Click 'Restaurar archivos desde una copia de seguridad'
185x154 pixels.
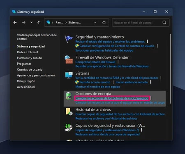coord(107,134)
